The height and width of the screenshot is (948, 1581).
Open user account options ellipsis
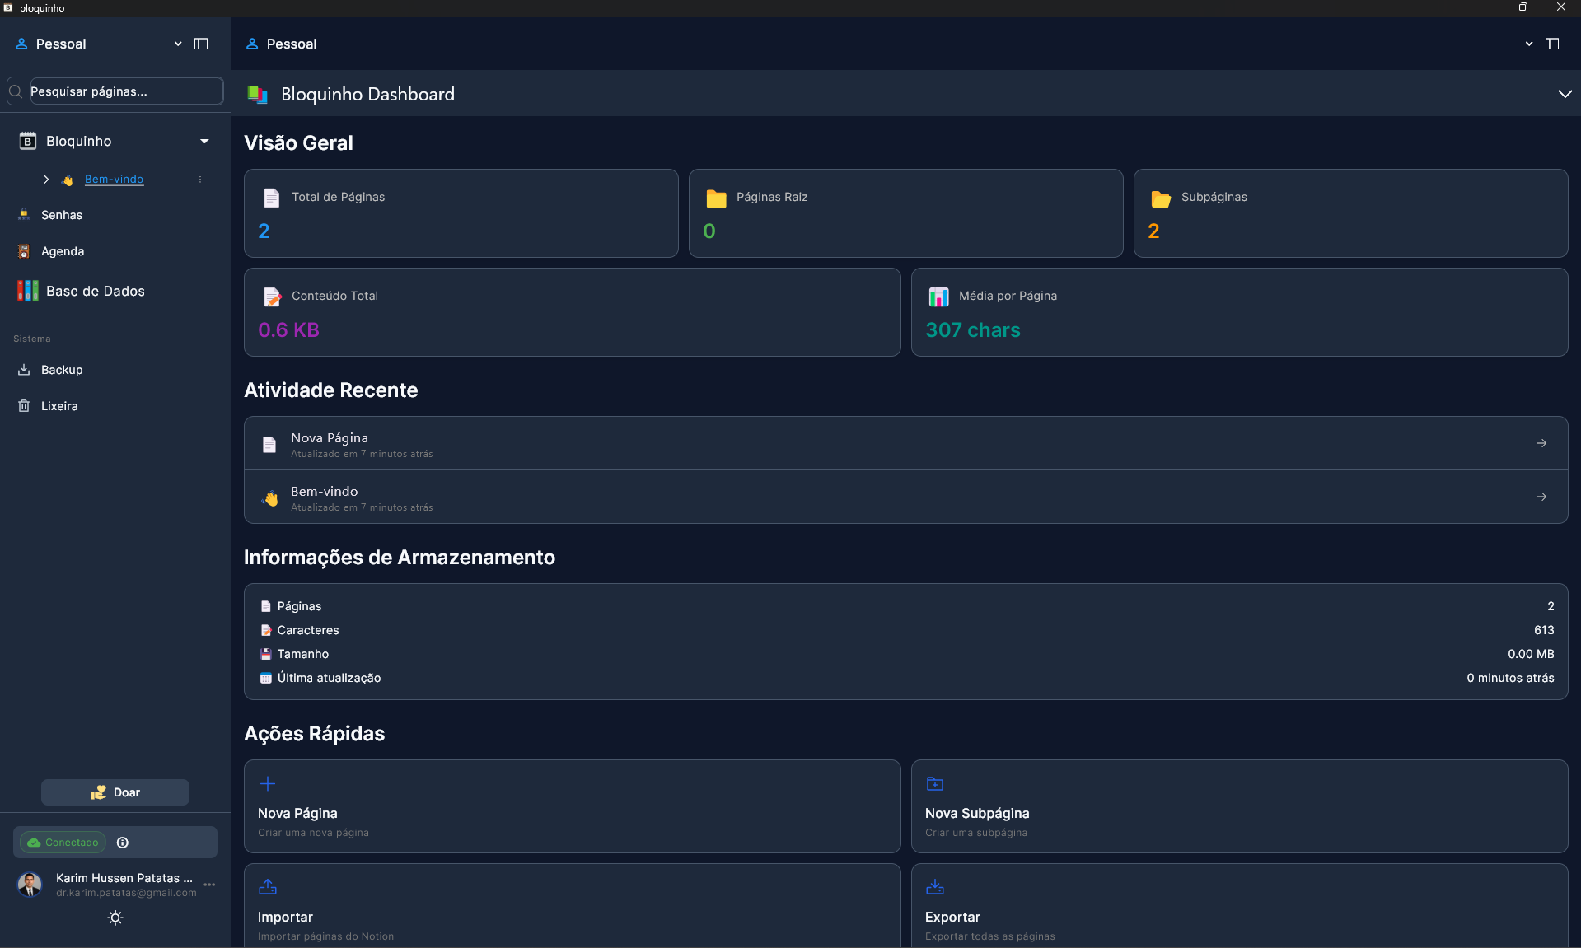click(209, 885)
